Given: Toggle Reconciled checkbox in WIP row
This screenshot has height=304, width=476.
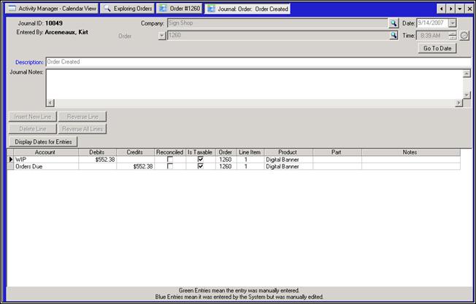Looking at the screenshot, I should coord(170,160).
